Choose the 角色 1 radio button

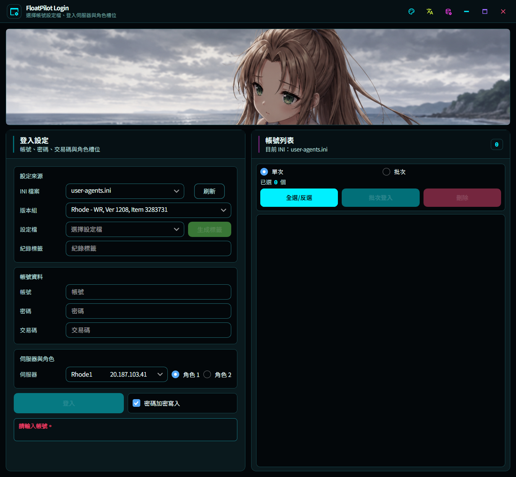pos(175,374)
